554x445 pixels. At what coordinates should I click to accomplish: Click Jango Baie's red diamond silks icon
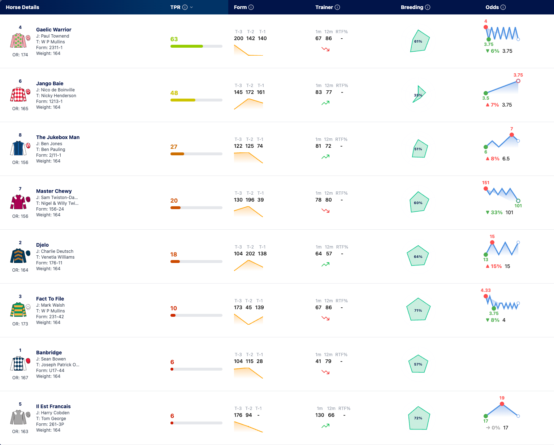coord(18,94)
